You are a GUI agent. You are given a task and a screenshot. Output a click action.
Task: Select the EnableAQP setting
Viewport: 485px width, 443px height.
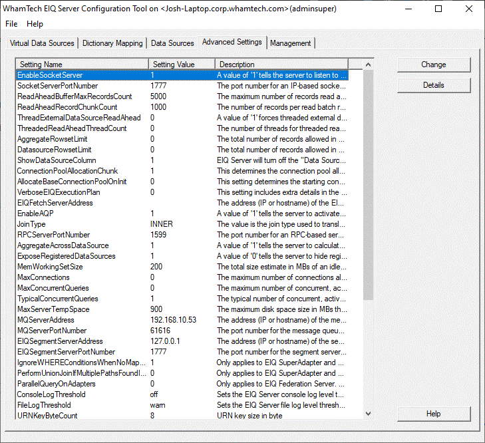(182, 214)
